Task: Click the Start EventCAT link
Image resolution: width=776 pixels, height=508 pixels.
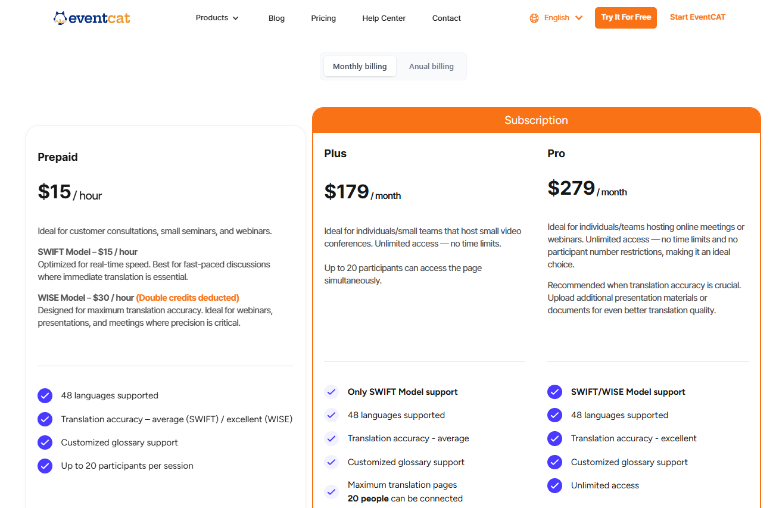Action: point(697,17)
